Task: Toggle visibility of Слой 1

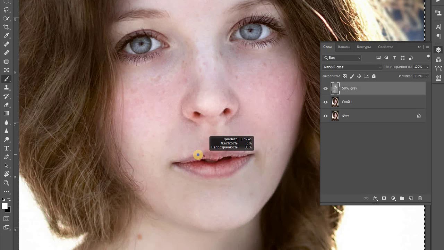Action: (325, 102)
